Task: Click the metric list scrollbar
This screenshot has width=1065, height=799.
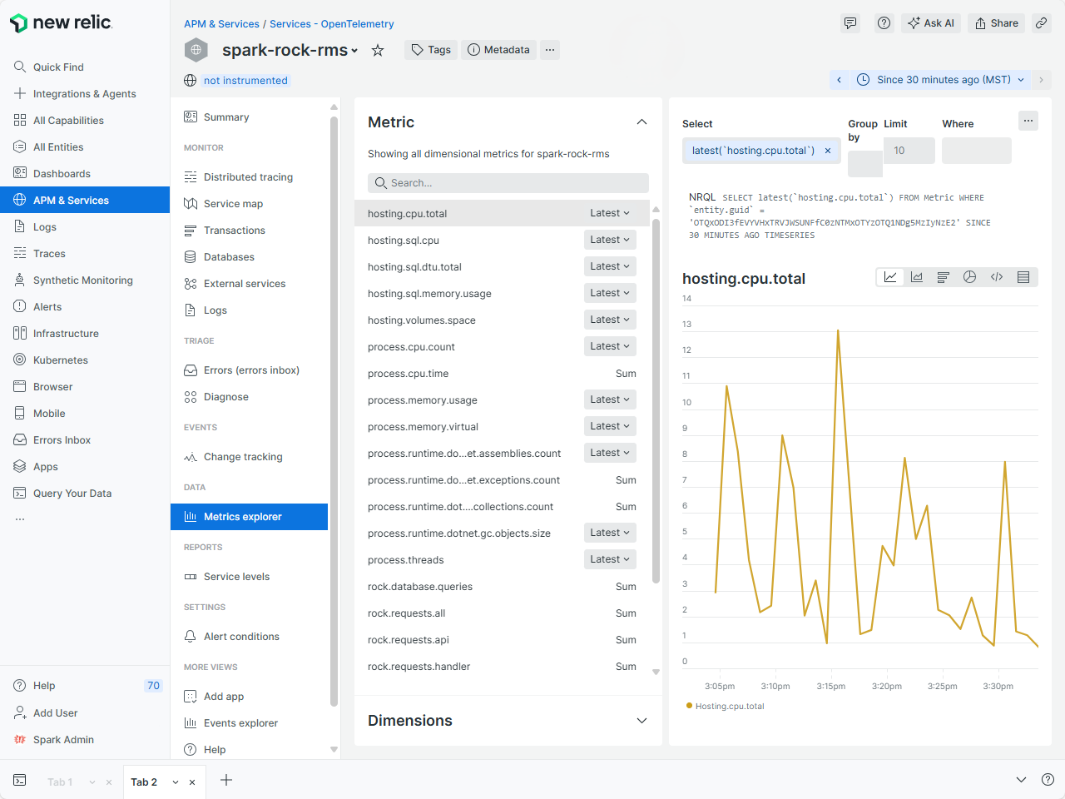Action: coord(656,399)
